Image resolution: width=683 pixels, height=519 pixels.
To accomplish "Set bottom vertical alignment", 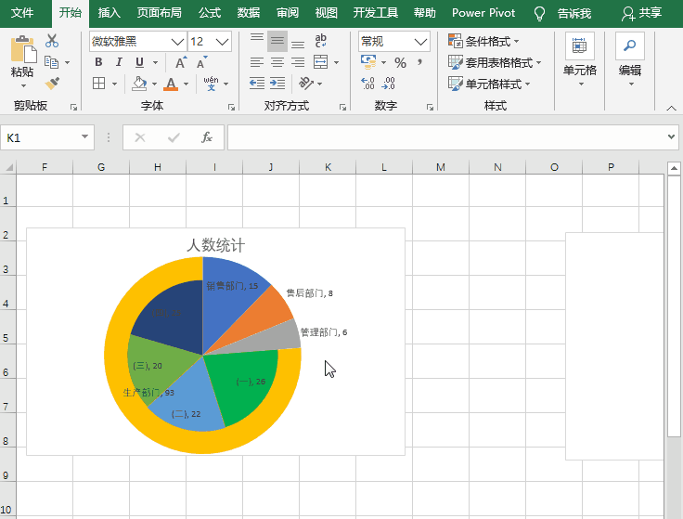I will [x=298, y=42].
